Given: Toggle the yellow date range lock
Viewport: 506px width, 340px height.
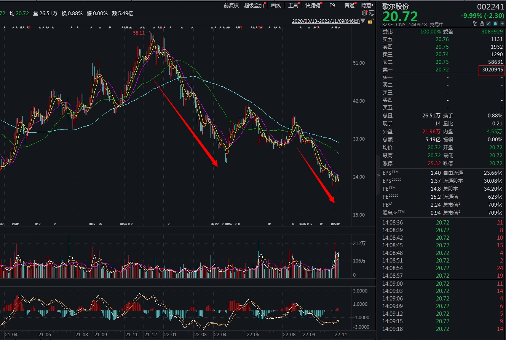Looking at the screenshot, I should (370, 21).
